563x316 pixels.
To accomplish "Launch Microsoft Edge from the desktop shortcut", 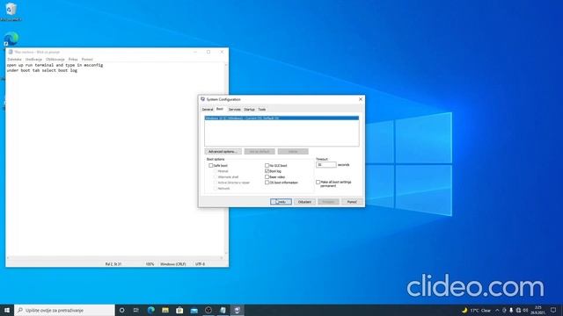I will (x=11, y=39).
